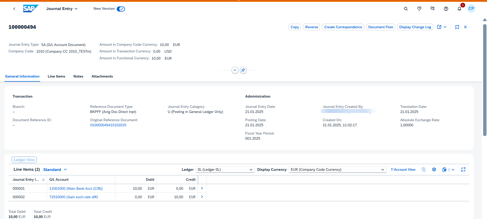Open the feedback icon in header

click(x=433, y=9)
